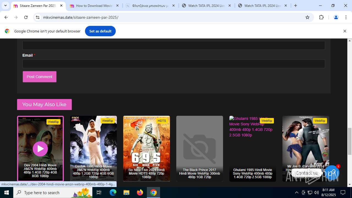Image resolution: width=352 pixels, height=198 pixels.
Task: Click the taskbar search box
Action: pos(53,193)
